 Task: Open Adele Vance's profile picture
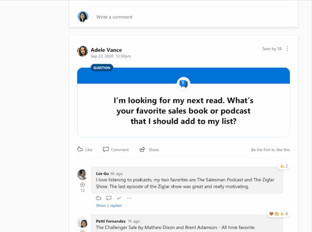[x=82, y=51]
